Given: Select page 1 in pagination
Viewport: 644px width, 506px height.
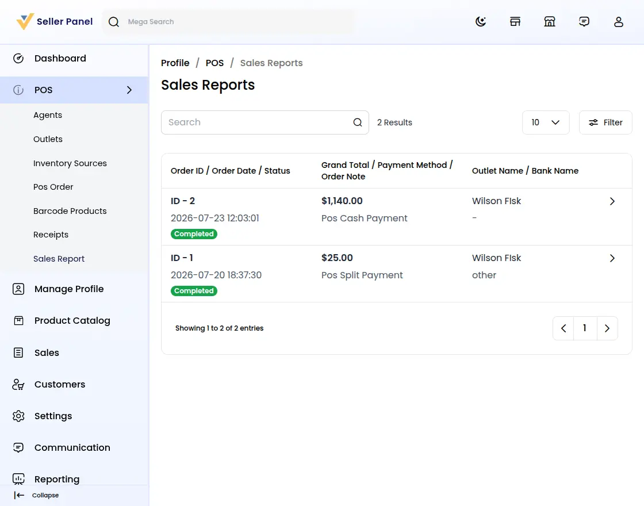Looking at the screenshot, I should pos(585,328).
